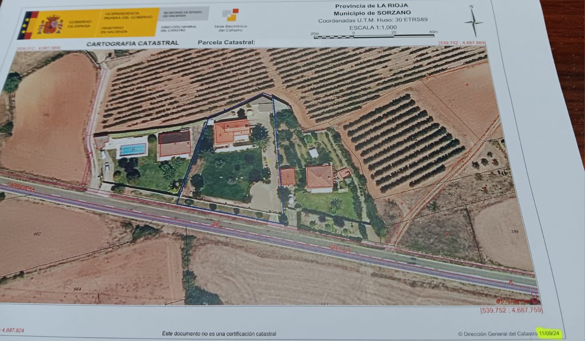This screenshot has width=585, height=341.
Task: Click parcel number 399 on the map
Action: pyautogui.click(x=515, y=231)
